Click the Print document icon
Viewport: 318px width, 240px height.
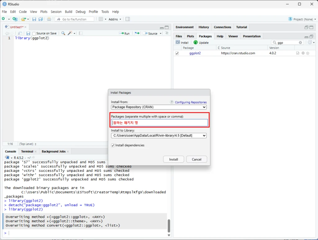click(x=49, y=19)
